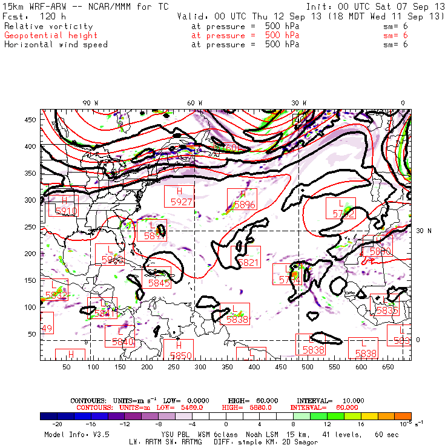Select the "90 W" longitude label
This screenshot has height=448, width=448.
pyautogui.click(x=90, y=103)
